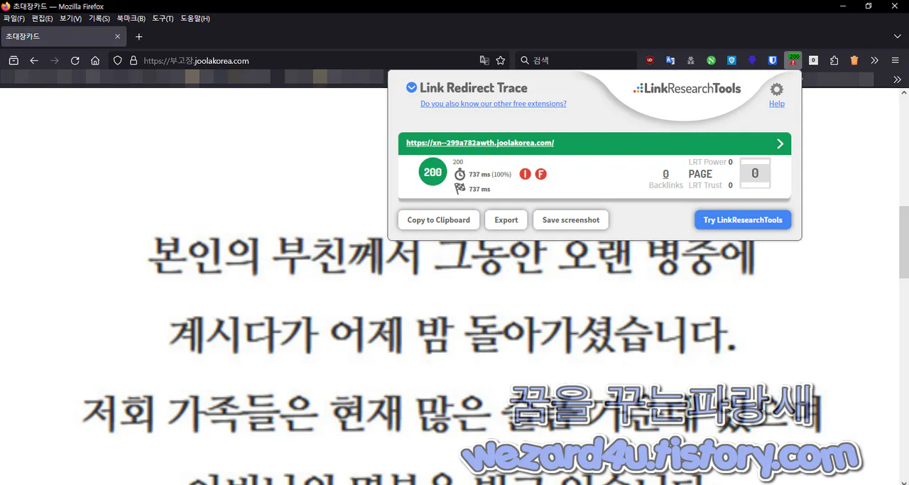
Task: Open Link Redirect Trace settings gear
Action: [777, 89]
